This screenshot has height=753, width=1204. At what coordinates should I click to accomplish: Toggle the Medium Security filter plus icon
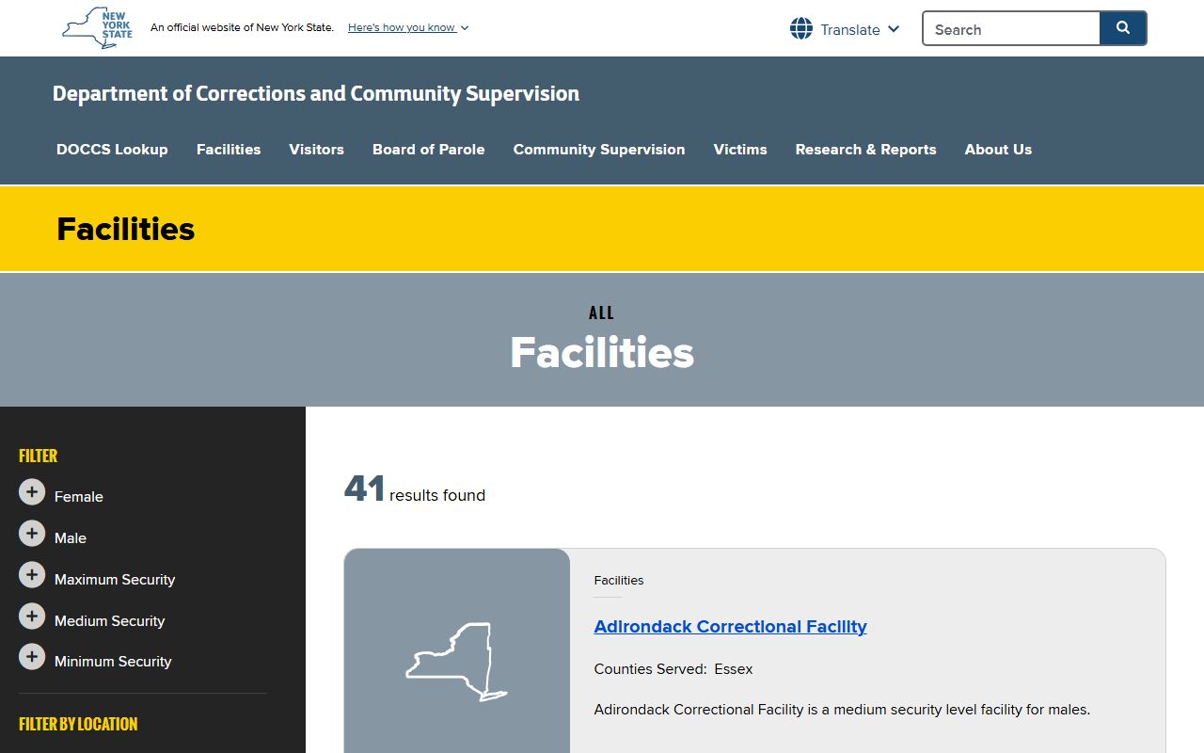pos(32,617)
